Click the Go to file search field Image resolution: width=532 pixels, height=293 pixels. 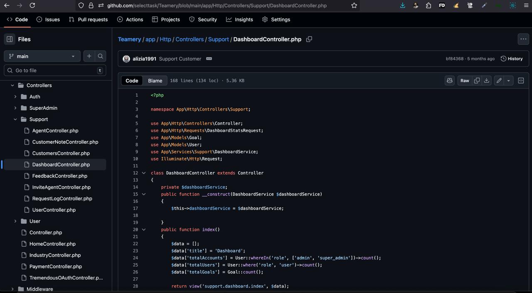[54, 70]
